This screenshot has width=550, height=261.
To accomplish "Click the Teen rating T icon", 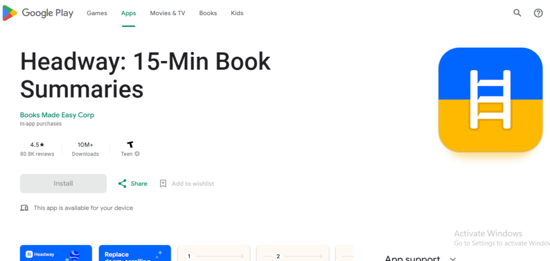I will [x=130, y=145].
